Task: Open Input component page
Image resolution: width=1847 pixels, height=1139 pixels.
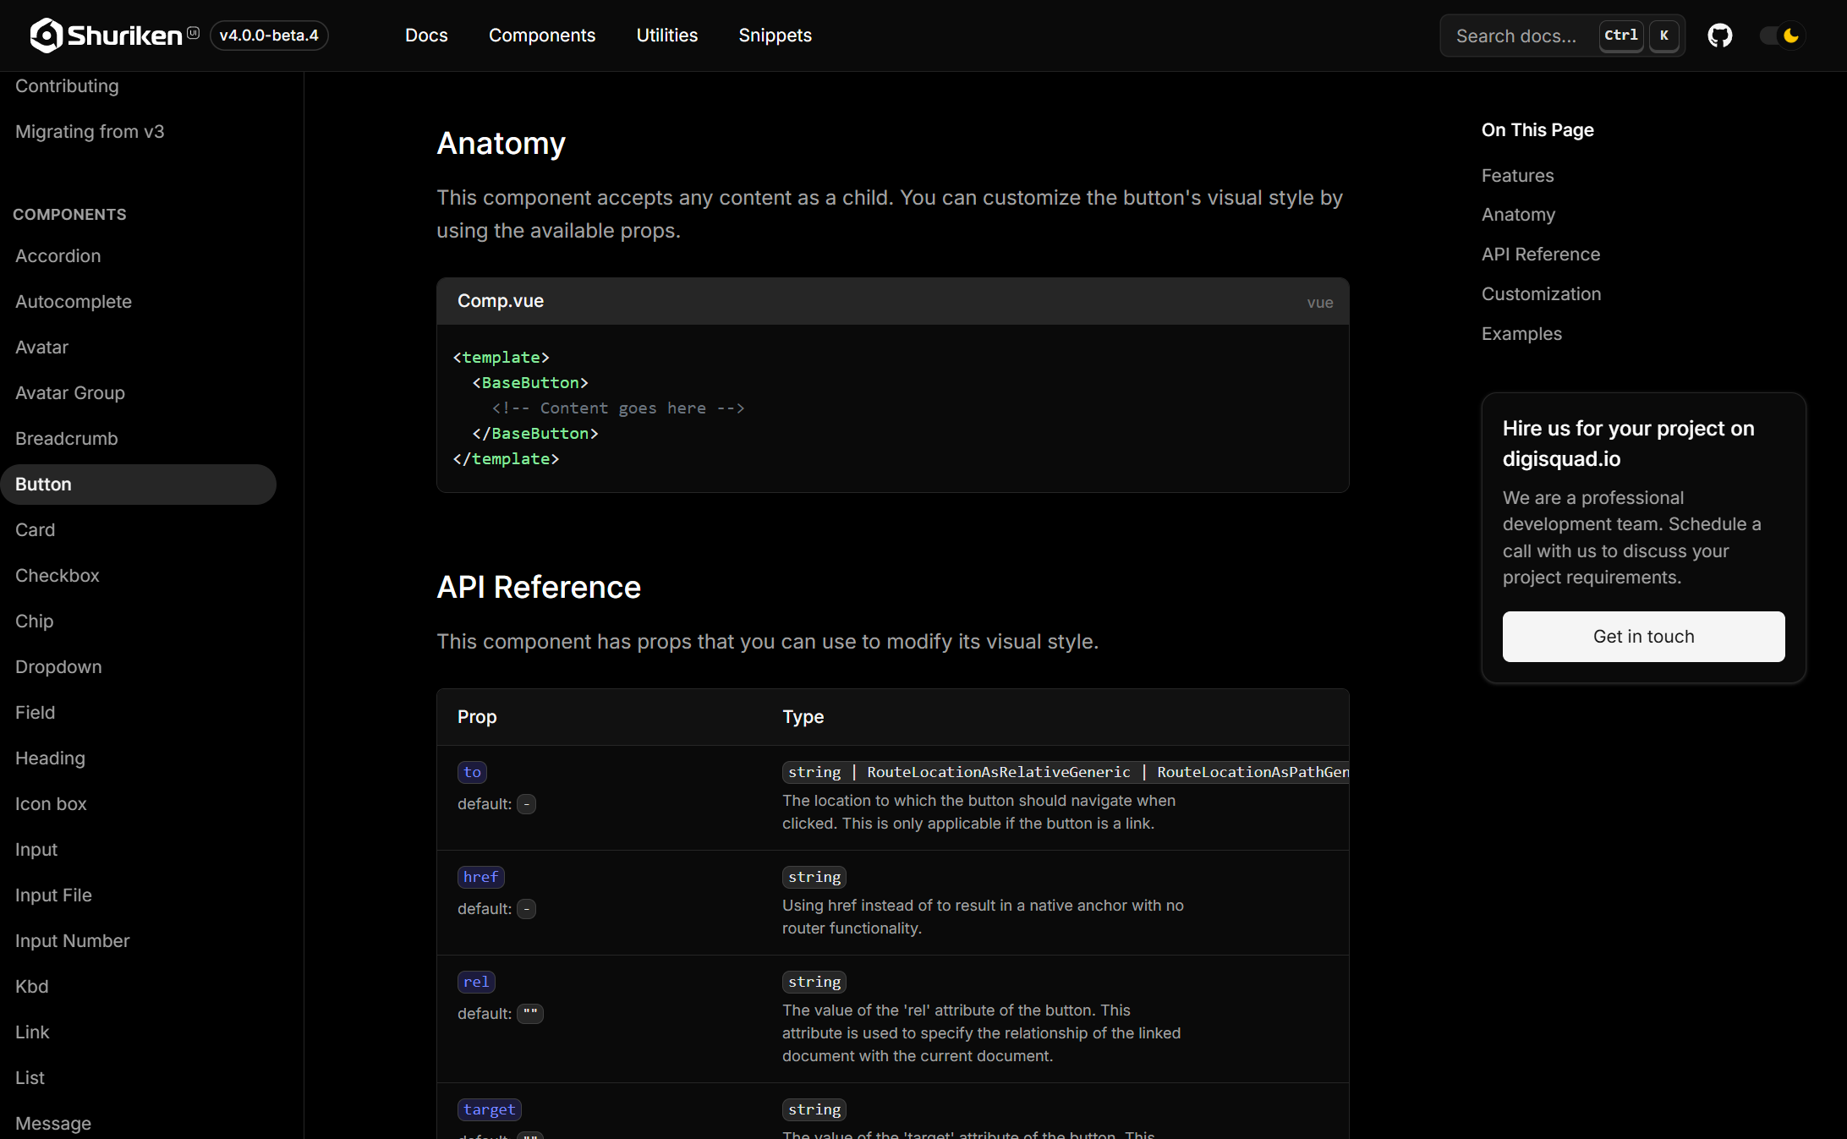Action: 36,850
